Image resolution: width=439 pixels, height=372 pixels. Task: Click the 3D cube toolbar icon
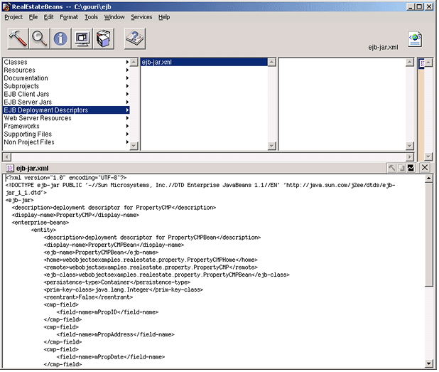104,38
